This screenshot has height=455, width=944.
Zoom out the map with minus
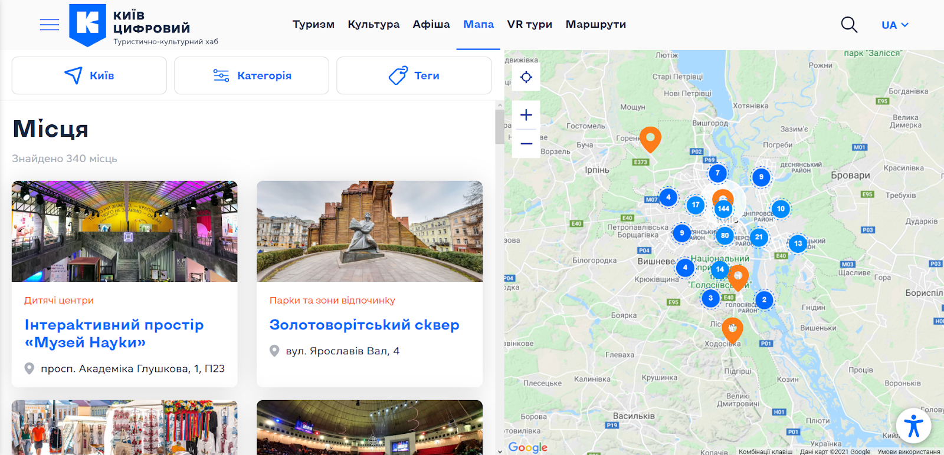point(526,143)
